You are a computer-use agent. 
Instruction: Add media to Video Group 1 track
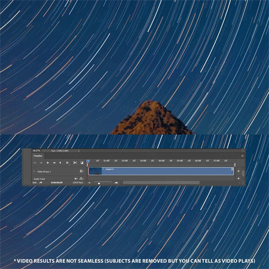[x=238, y=171]
